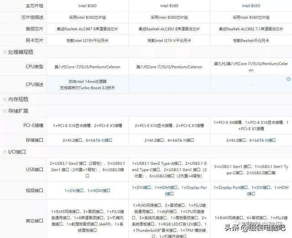
Task: Click 集成Realtek ALC892 7.1声道音效芯片 cell
Action: 251,29
